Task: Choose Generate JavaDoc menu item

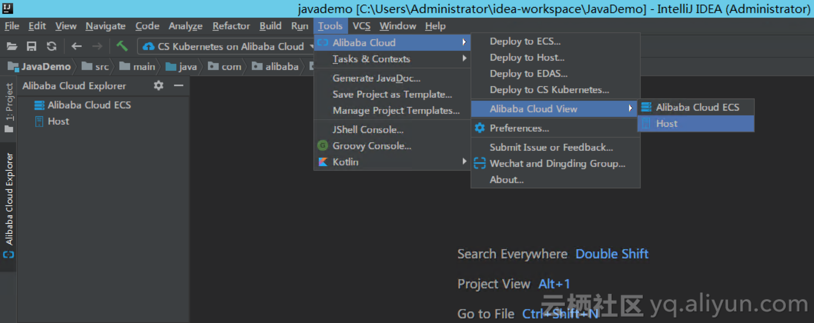Action: [x=392, y=78]
